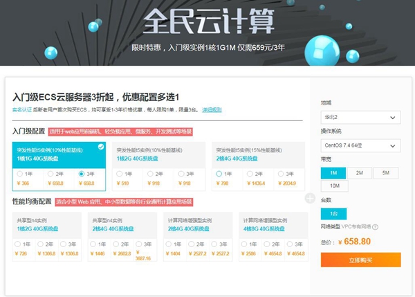Pick 1年 radio for ¥798 plan
The height and width of the screenshot is (297, 415).
click(219, 174)
